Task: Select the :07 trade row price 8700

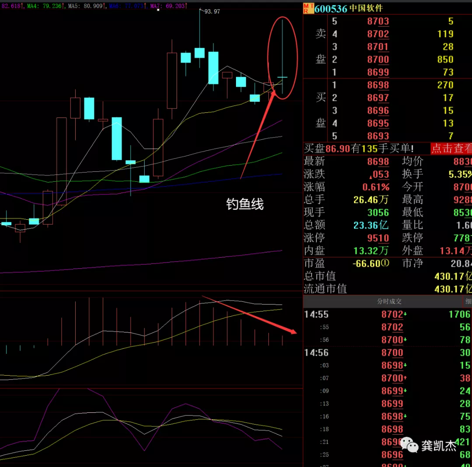Action: (392, 378)
